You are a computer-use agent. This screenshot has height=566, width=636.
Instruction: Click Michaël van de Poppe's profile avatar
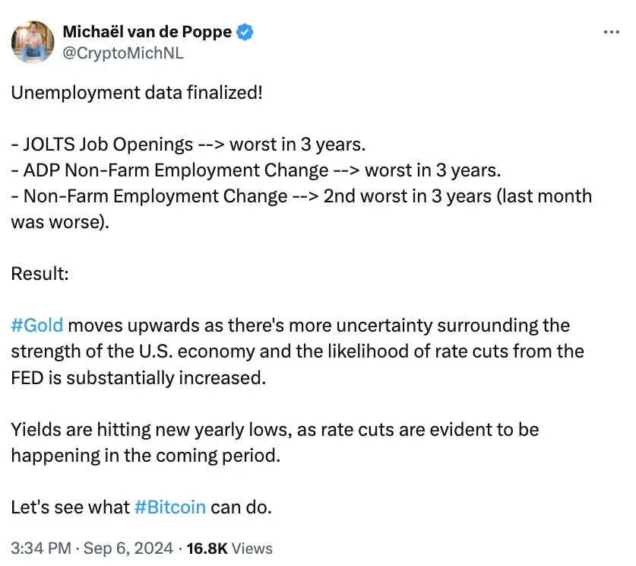[33, 42]
